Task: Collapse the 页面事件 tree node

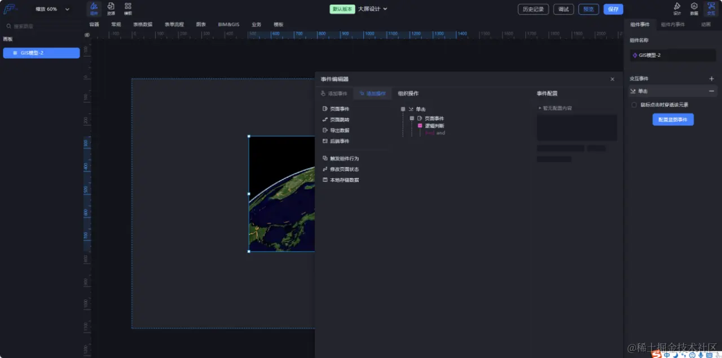Action: [412, 118]
